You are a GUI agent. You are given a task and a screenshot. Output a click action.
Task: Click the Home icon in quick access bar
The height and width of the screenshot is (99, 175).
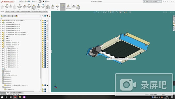coord(20,2)
